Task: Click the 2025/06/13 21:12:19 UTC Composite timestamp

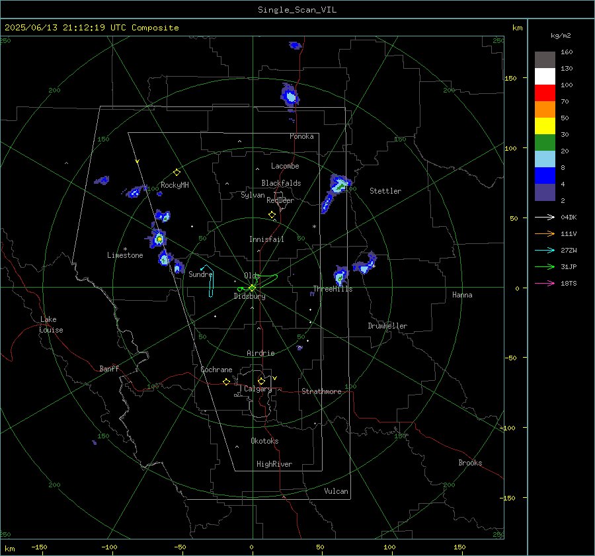Action: coord(91,28)
